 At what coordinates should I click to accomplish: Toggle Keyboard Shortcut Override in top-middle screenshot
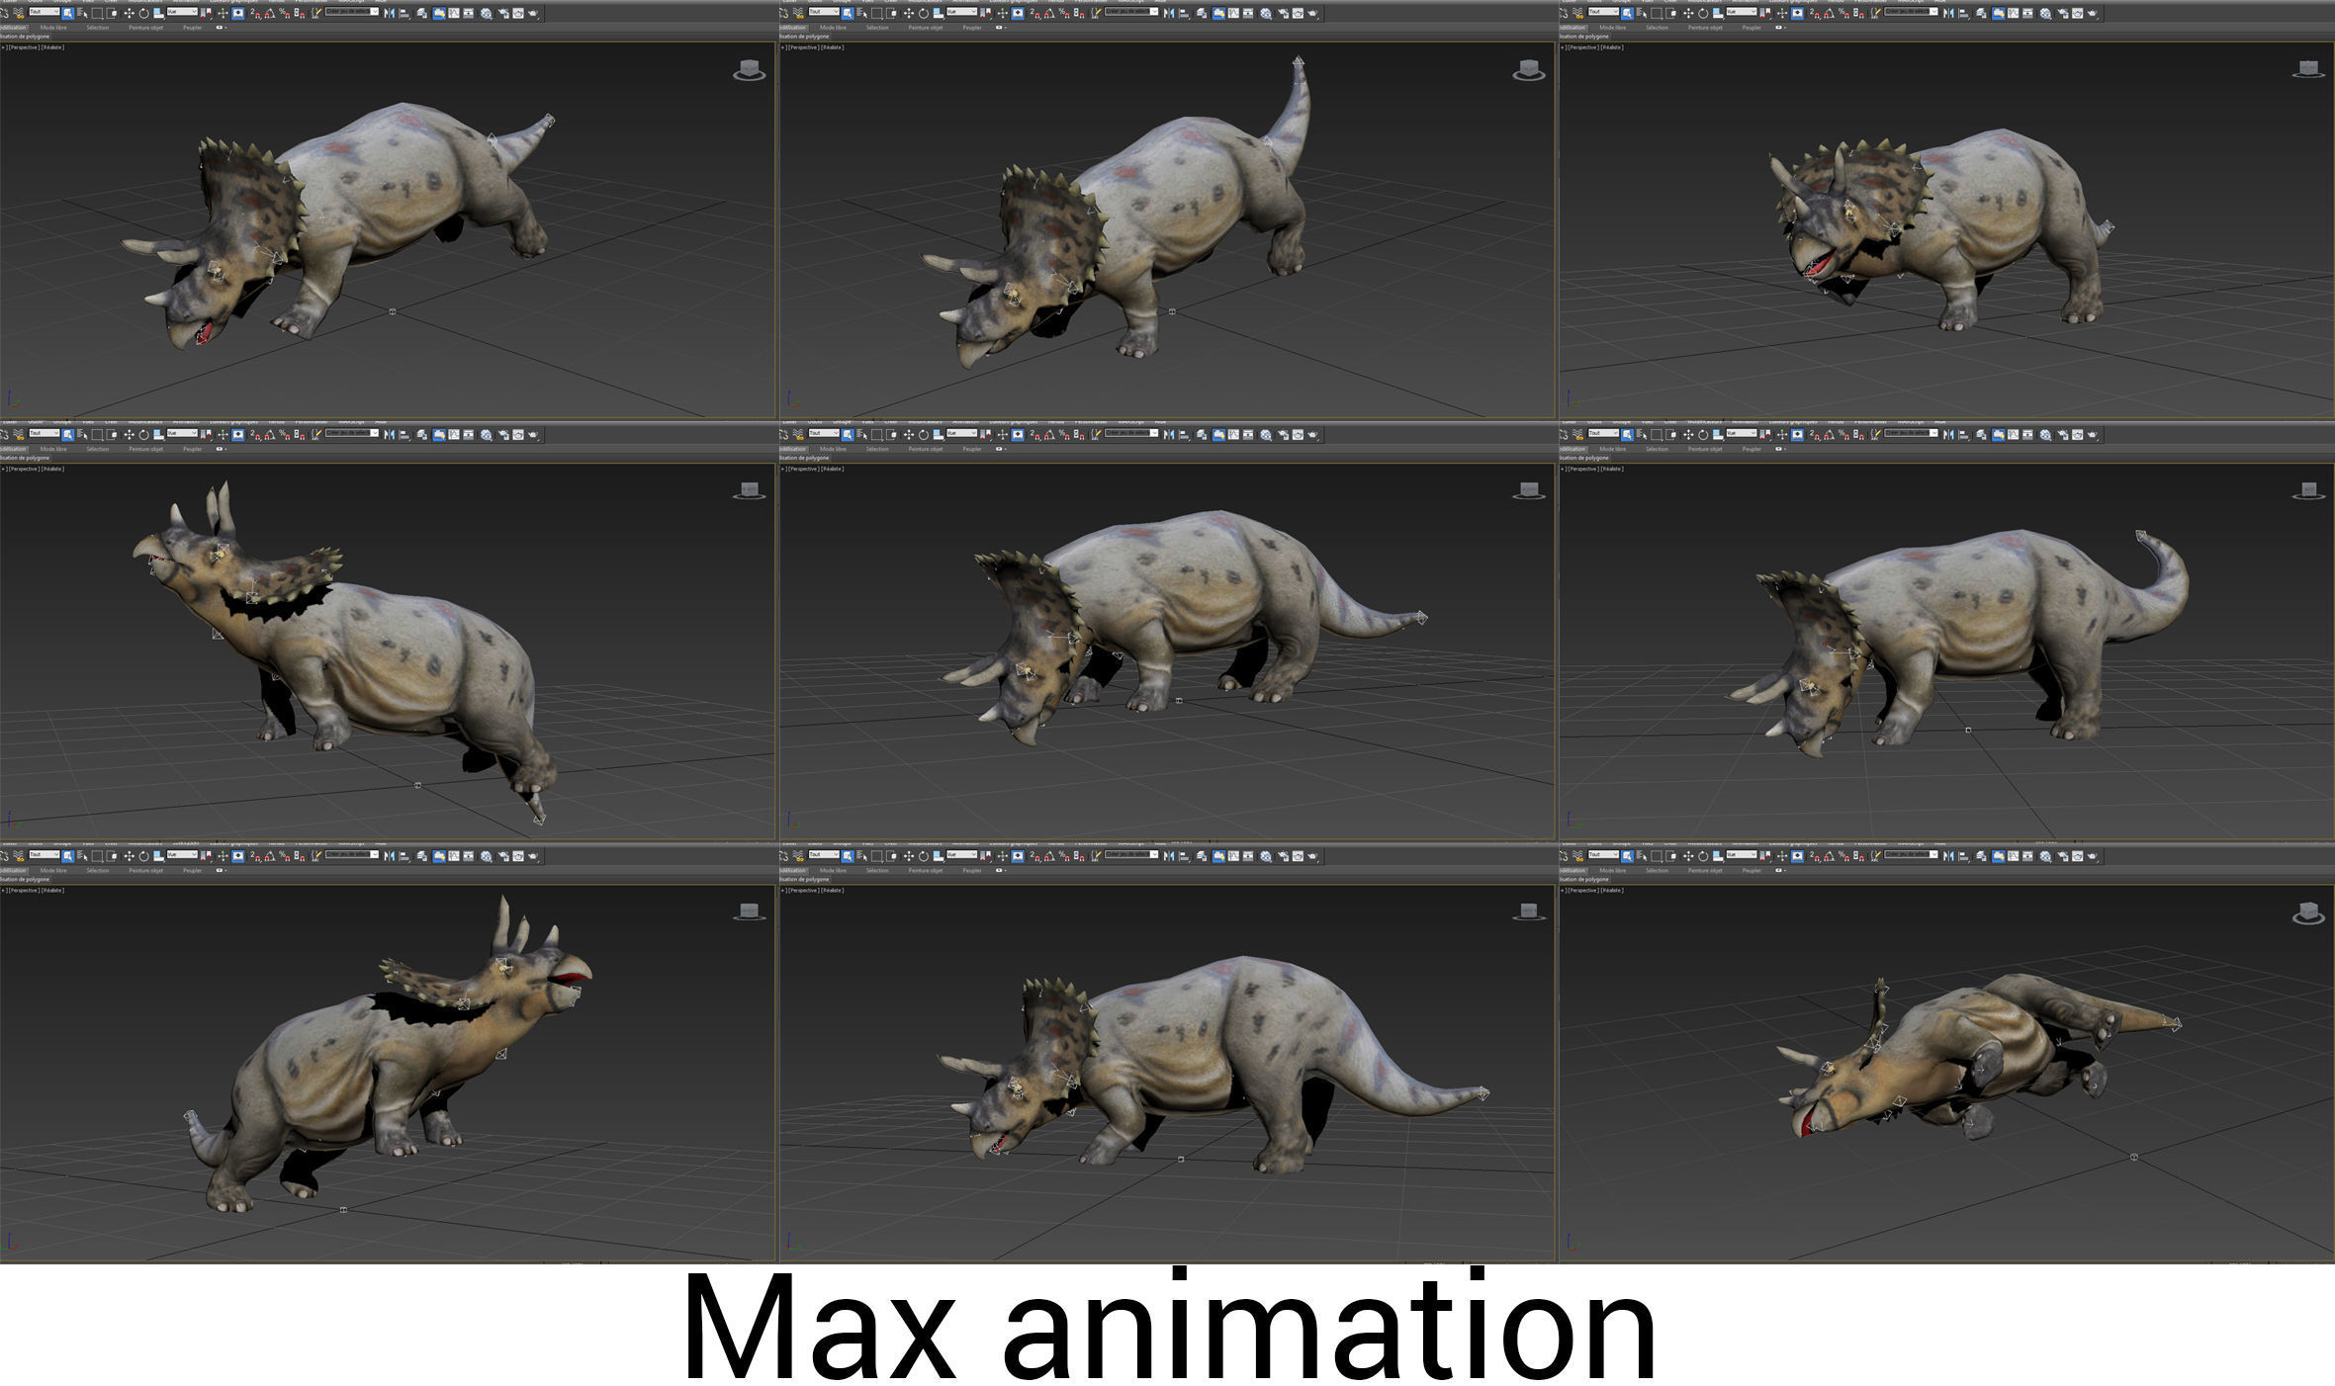tap(1018, 13)
